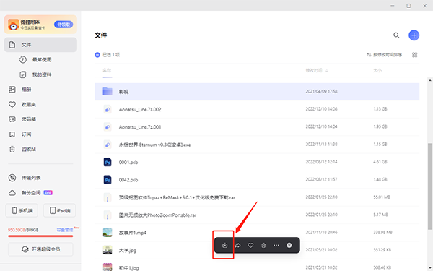
Task: Delete selected item using trash icon
Action: 263,245
